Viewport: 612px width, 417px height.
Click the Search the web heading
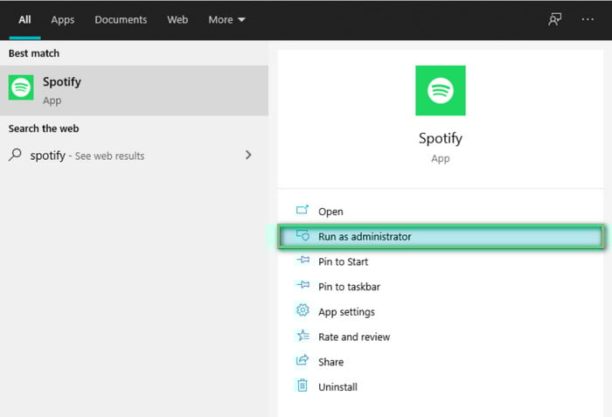click(x=44, y=129)
